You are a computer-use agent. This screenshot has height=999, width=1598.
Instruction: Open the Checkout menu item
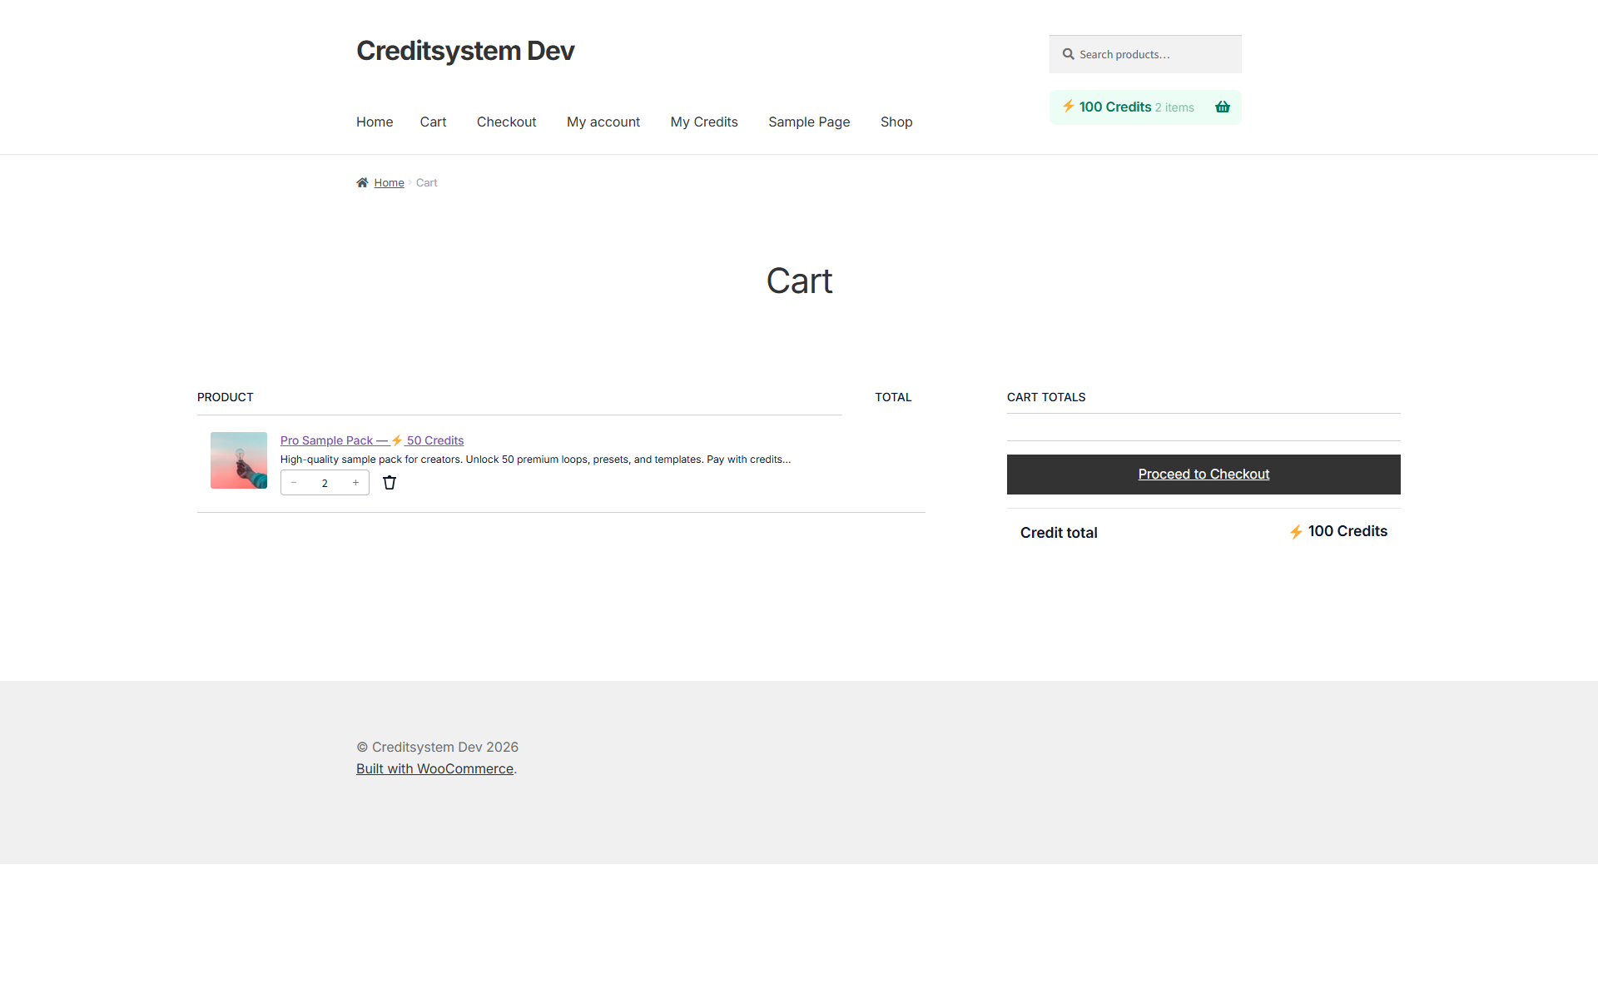[x=506, y=122]
